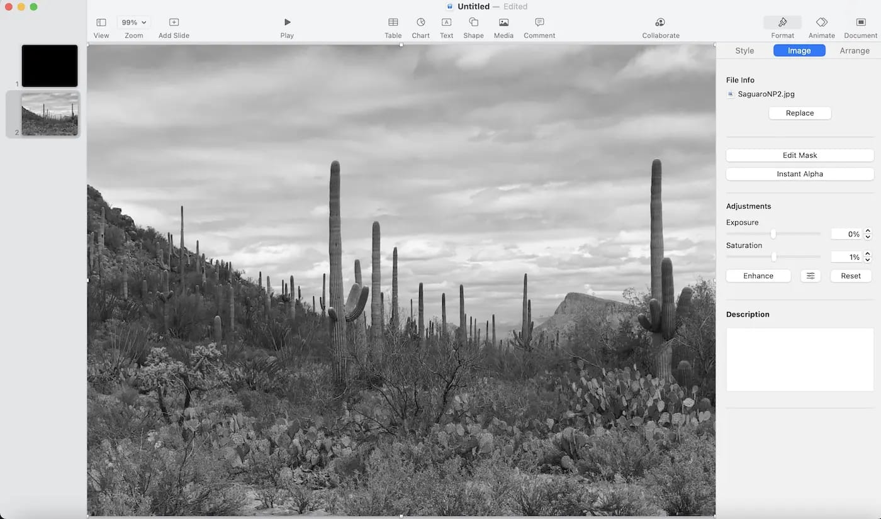Open the Shape picker
The width and height of the screenshot is (881, 519).
tap(473, 23)
